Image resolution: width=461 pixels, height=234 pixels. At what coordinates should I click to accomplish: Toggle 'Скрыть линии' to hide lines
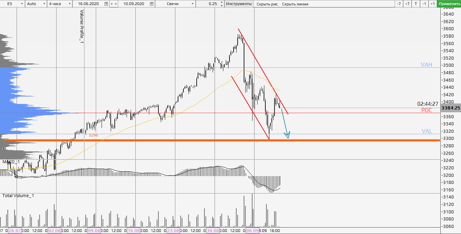[295, 4]
